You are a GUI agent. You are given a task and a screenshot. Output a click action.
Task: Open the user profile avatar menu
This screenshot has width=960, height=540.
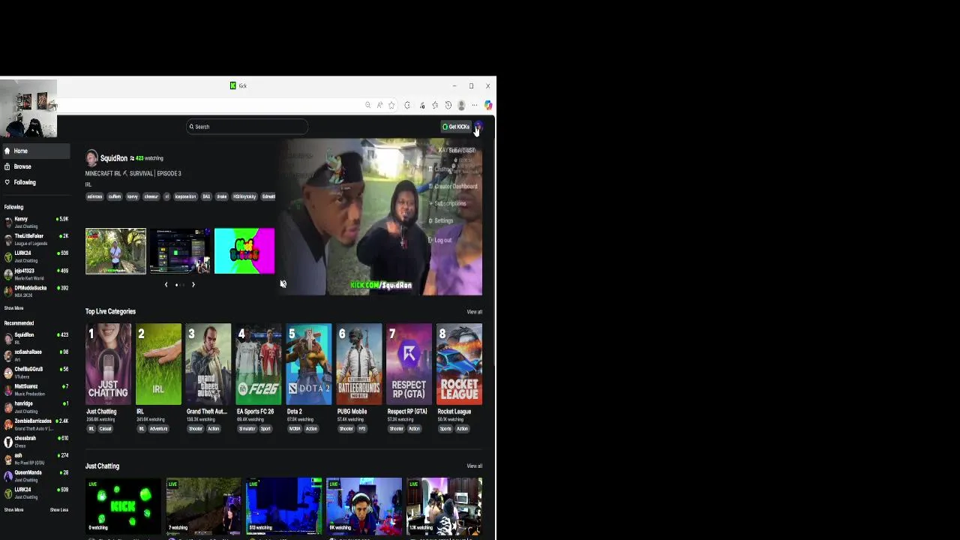click(478, 127)
